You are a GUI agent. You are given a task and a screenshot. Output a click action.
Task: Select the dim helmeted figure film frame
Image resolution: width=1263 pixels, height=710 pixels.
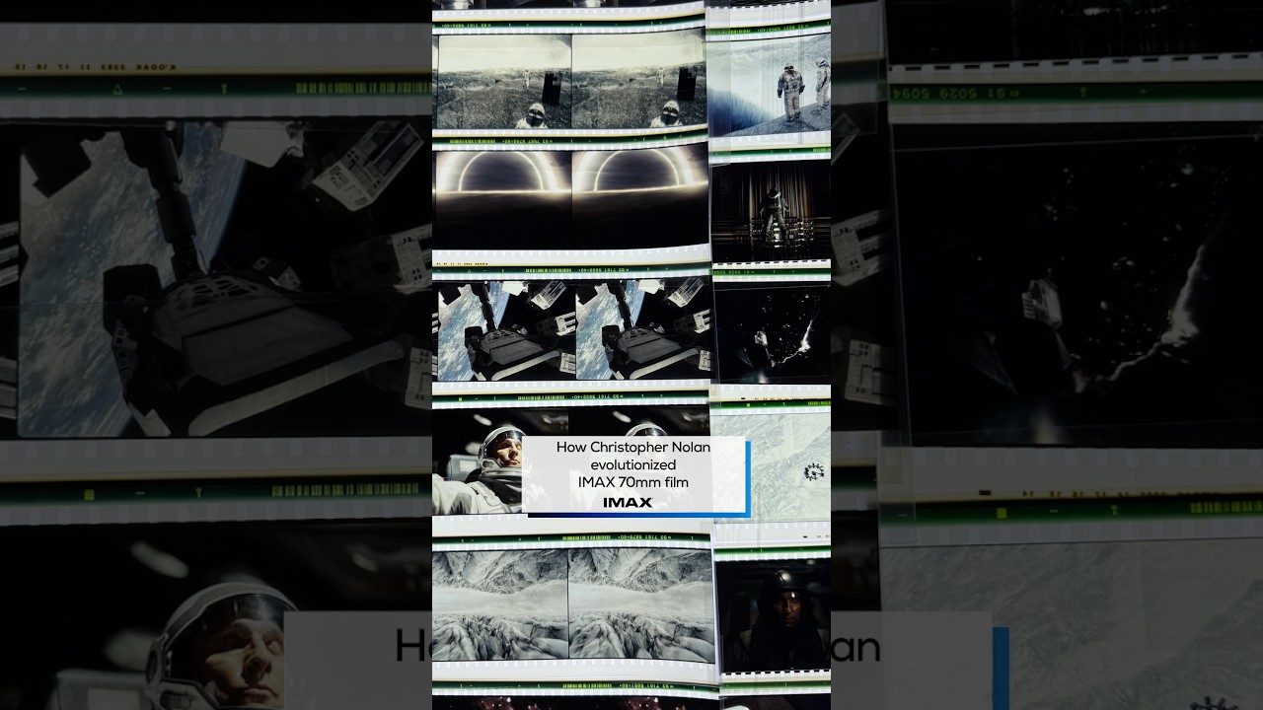coord(775,614)
